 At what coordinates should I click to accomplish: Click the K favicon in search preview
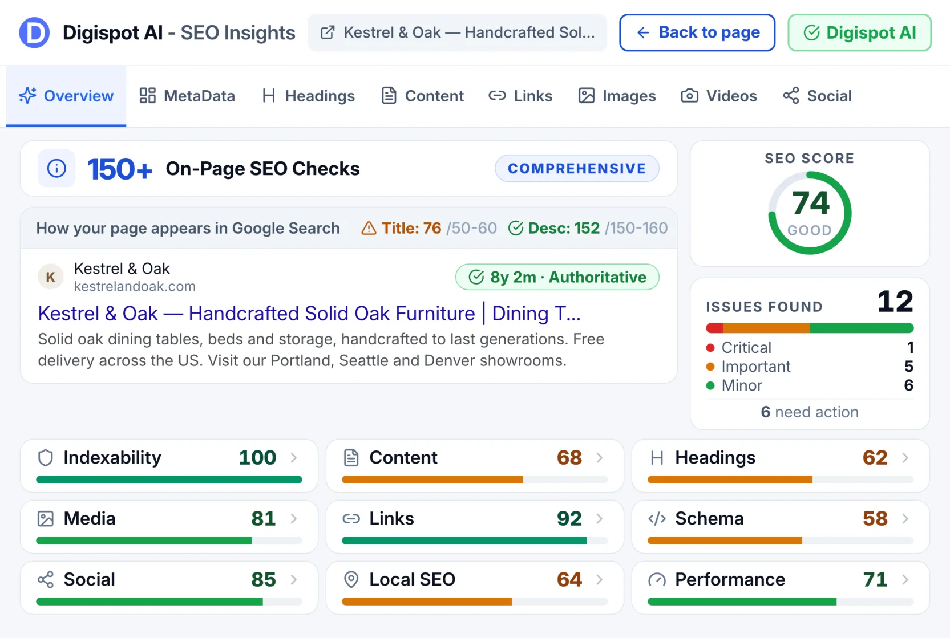click(x=50, y=277)
